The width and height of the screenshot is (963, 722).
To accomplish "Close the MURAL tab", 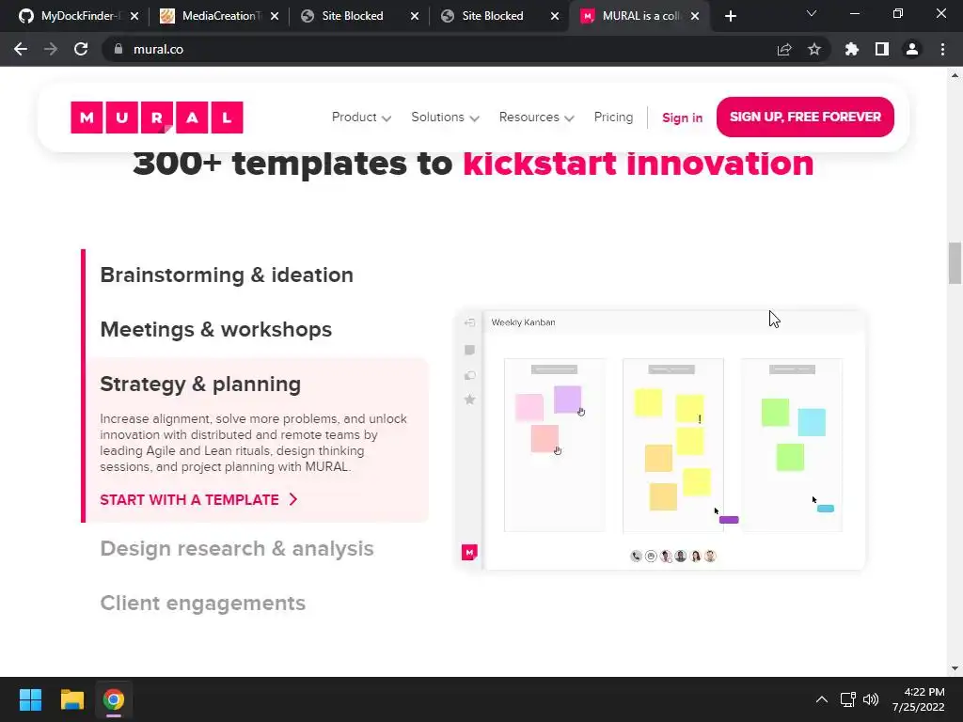I will coord(695,16).
